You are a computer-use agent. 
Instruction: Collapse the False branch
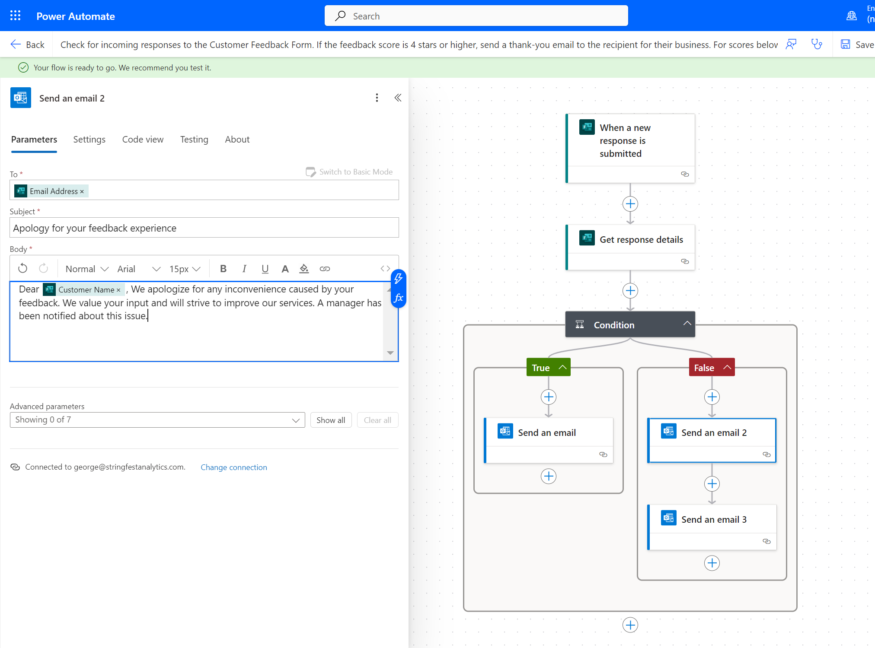(x=728, y=368)
